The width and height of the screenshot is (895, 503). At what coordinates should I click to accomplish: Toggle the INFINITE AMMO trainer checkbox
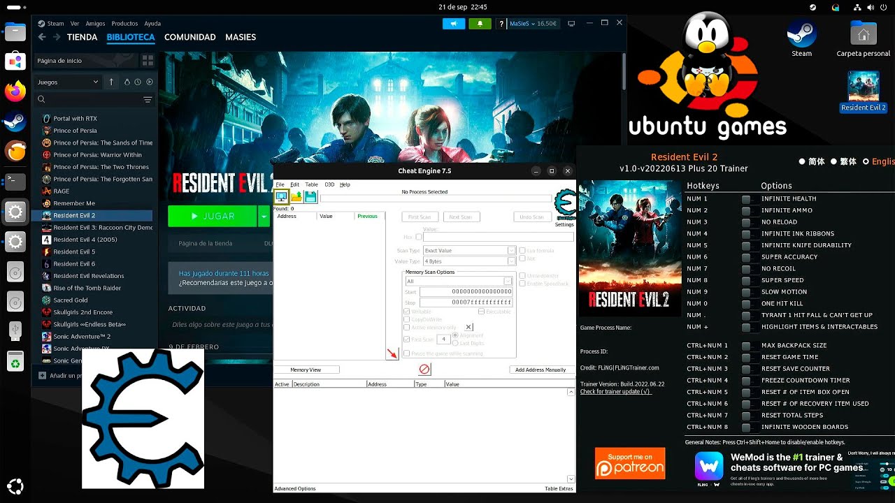pyautogui.click(x=746, y=210)
